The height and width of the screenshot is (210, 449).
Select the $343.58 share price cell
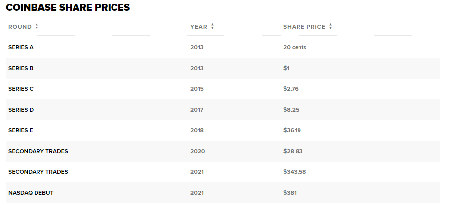coord(295,172)
